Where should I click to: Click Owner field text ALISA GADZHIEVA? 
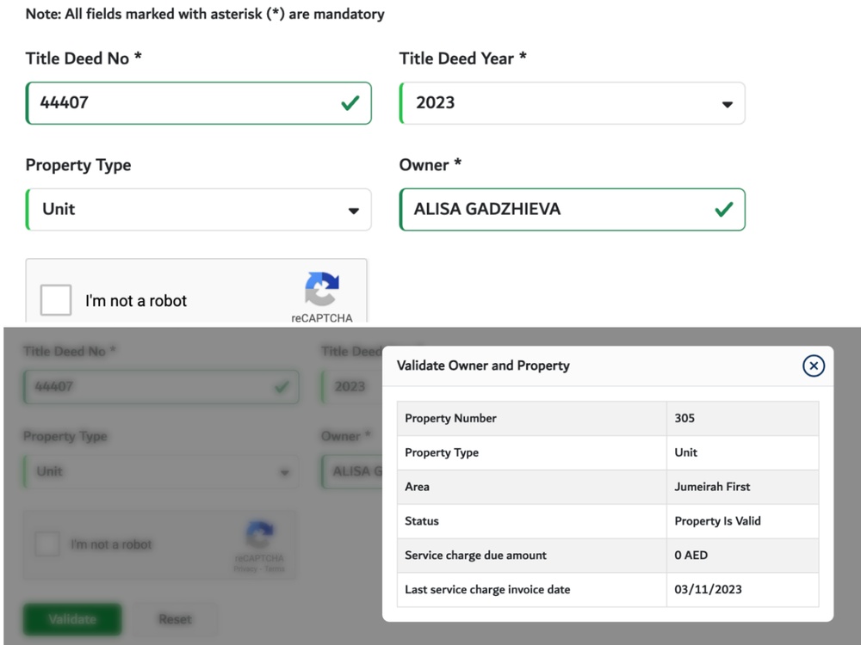tap(487, 209)
